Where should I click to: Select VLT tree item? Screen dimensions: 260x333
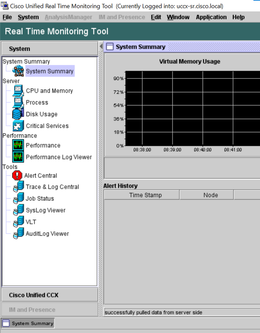[x=31, y=222]
